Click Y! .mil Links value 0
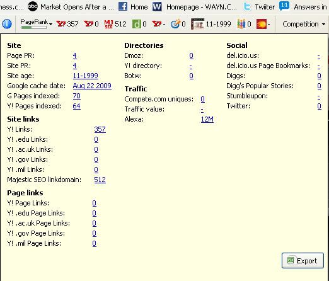This screenshot has height=281, width=329. point(96,169)
